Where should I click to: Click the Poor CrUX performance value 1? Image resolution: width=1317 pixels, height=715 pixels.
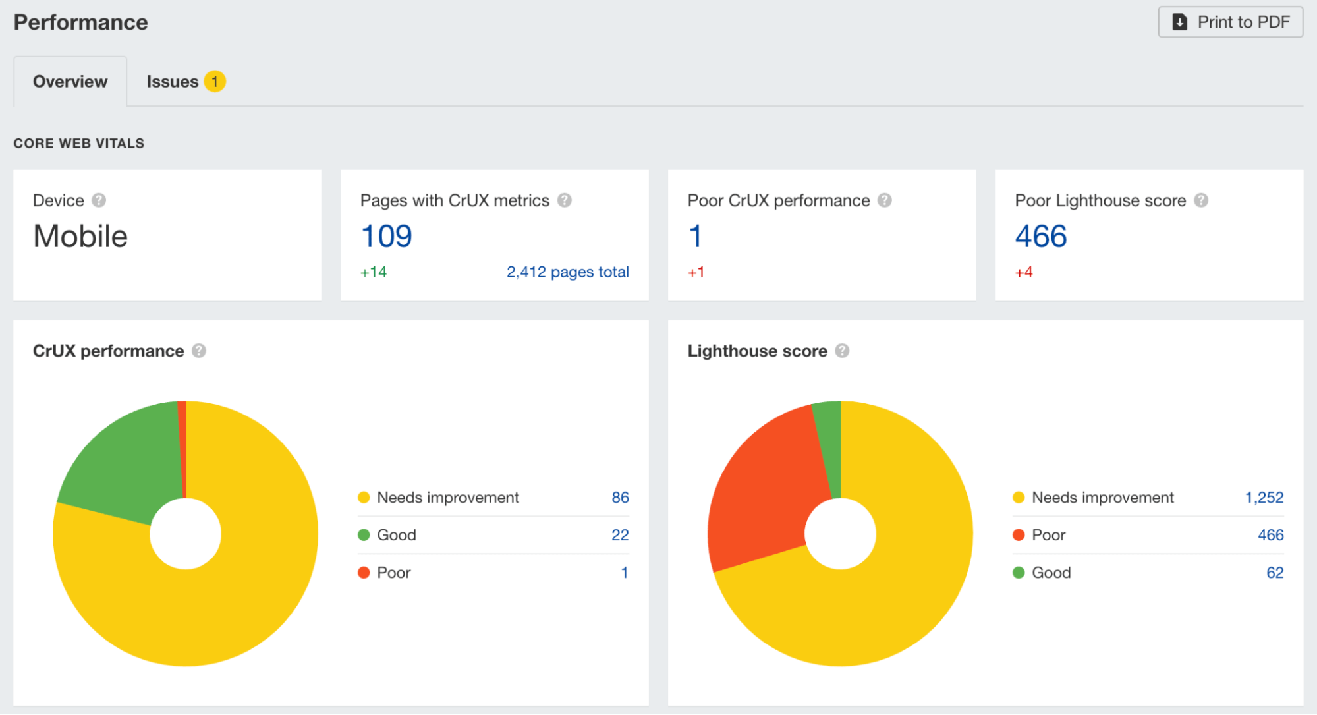[695, 236]
